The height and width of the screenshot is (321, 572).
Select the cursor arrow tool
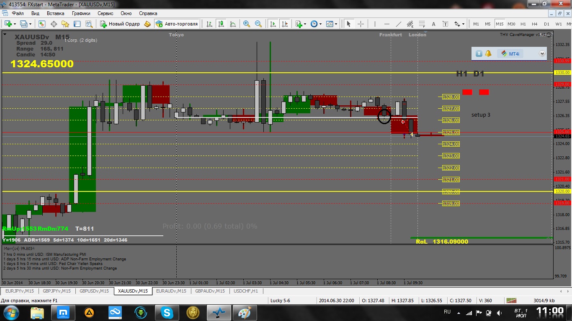point(349,24)
